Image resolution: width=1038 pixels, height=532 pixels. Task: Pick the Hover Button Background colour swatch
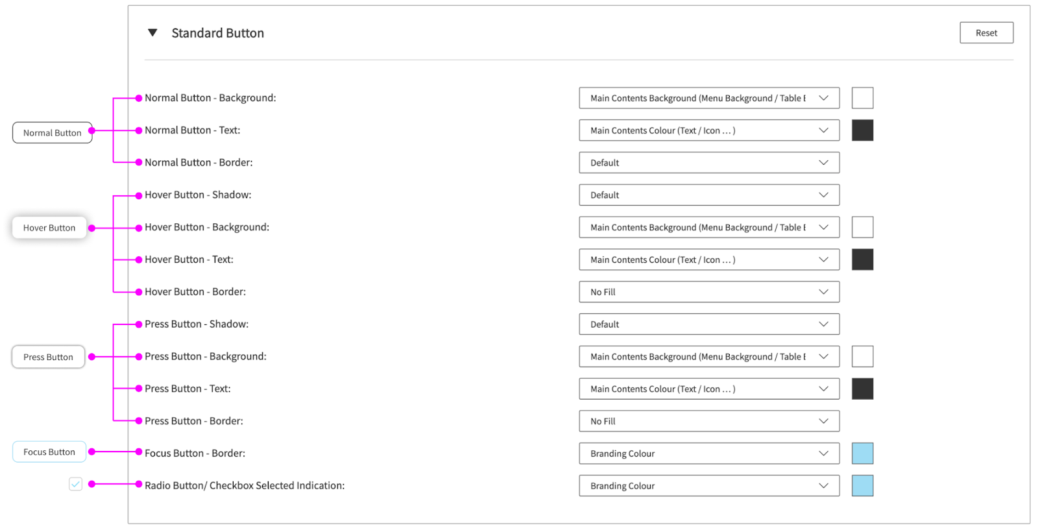pos(862,228)
